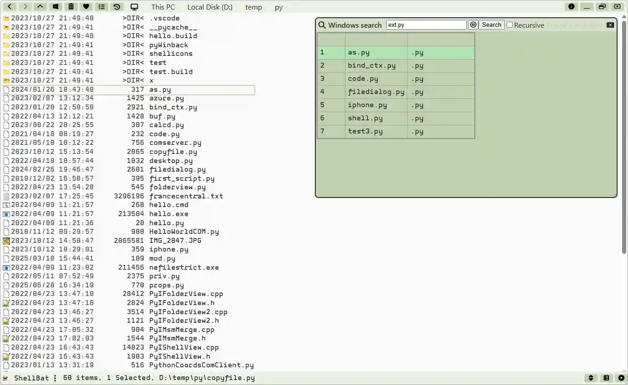This screenshot has height=385, width=628.
Task: Navigate forward with the right arrow icon
Action: coord(25,6)
